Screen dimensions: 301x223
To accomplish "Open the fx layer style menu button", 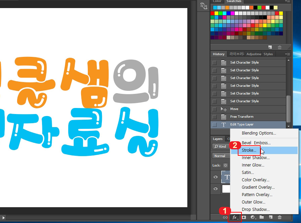I will [x=235, y=217].
